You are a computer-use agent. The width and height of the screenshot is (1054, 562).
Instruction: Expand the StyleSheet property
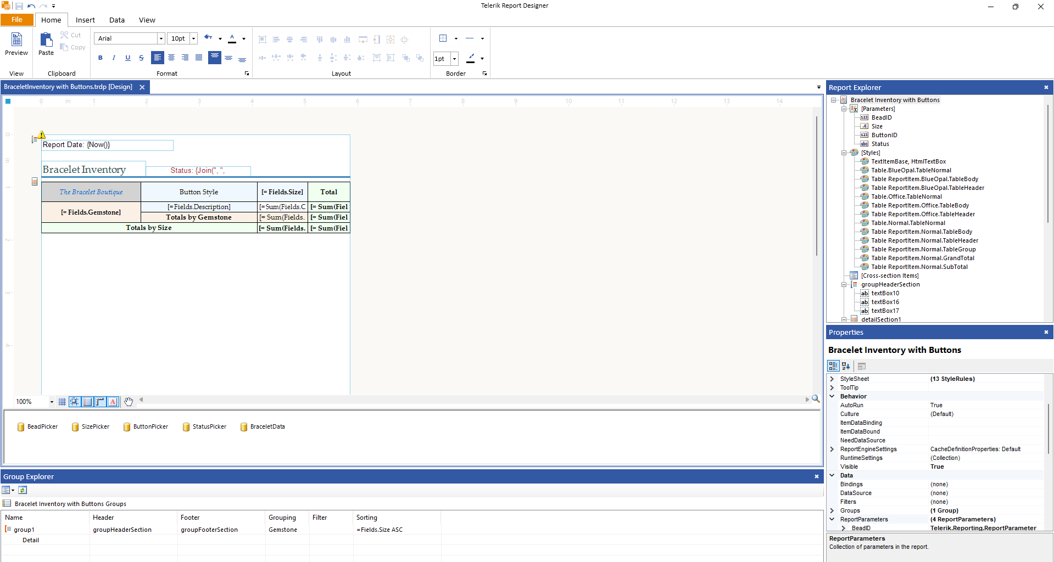(x=832, y=379)
